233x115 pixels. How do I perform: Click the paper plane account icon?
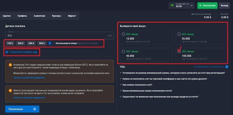[x=172, y=5]
